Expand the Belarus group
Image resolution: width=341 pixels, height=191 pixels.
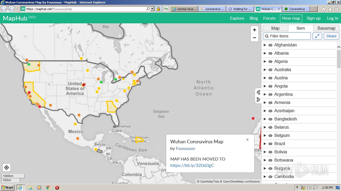(265, 127)
